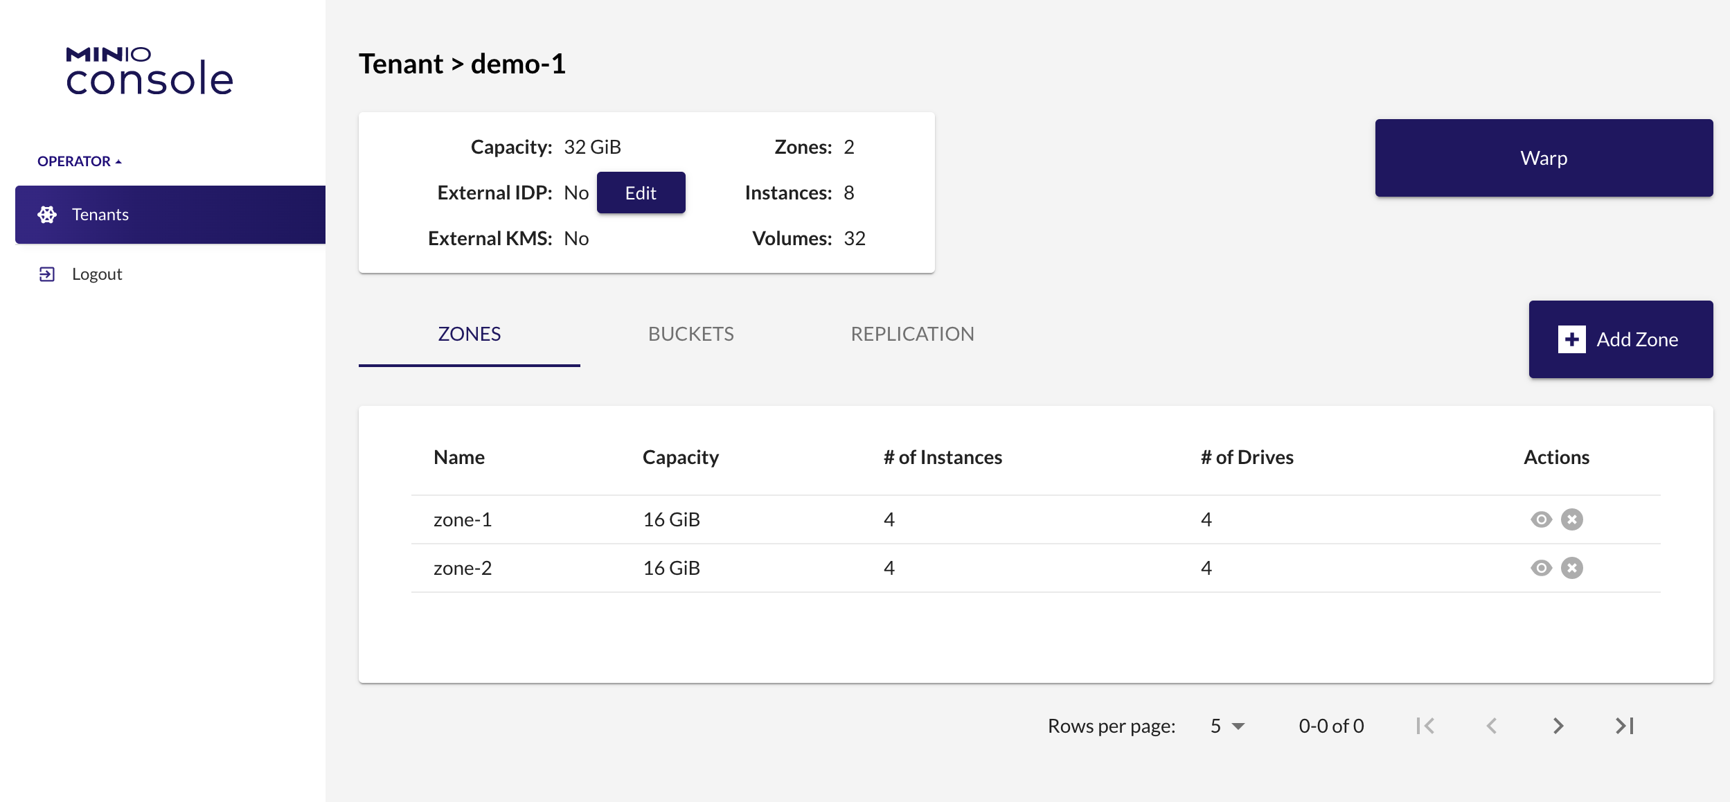The height and width of the screenshot is (802, 1730).
Task: Switch to the BUCKETS tab
Action: pyautogui.click(x=690, y=335)
